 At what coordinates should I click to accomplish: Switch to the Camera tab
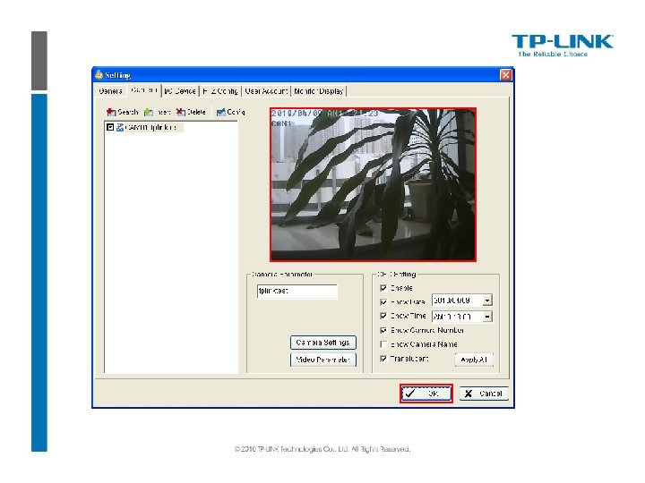point(144,90)
